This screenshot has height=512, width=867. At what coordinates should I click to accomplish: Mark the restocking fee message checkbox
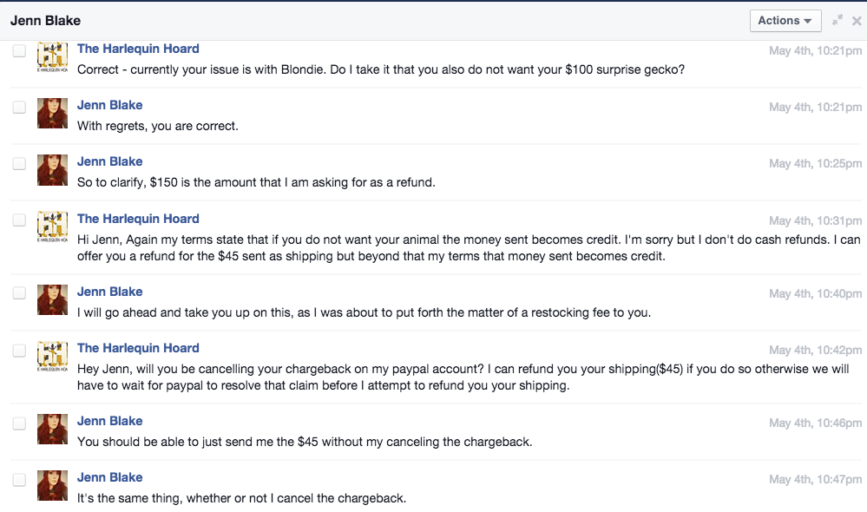[19, 292]
